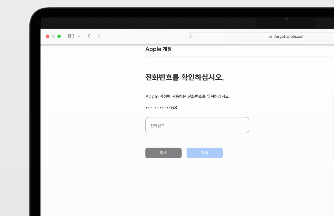Click the masked number ending in 53
This screenshot has width=334, height=216.
[161, 108]
